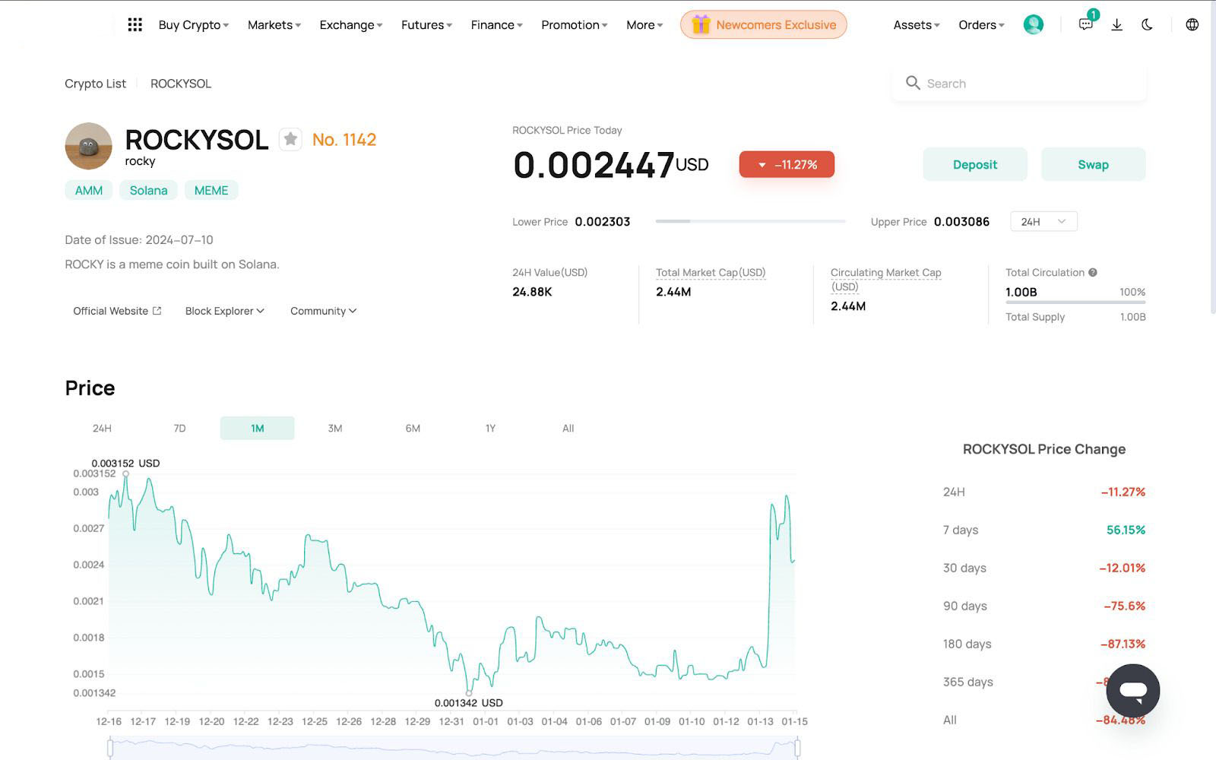Select the 3M chart tab

[335, 429]
